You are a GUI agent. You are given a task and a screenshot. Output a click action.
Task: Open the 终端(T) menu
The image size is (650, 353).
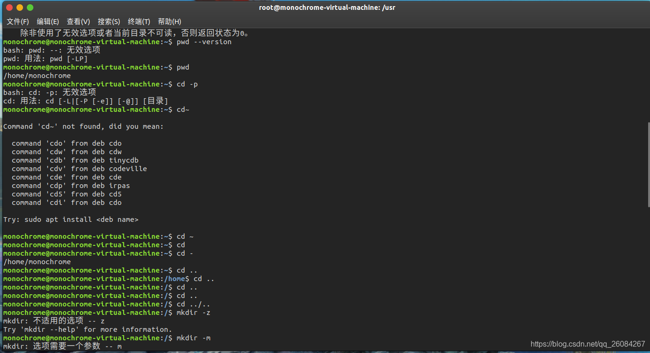click(139, 22)
